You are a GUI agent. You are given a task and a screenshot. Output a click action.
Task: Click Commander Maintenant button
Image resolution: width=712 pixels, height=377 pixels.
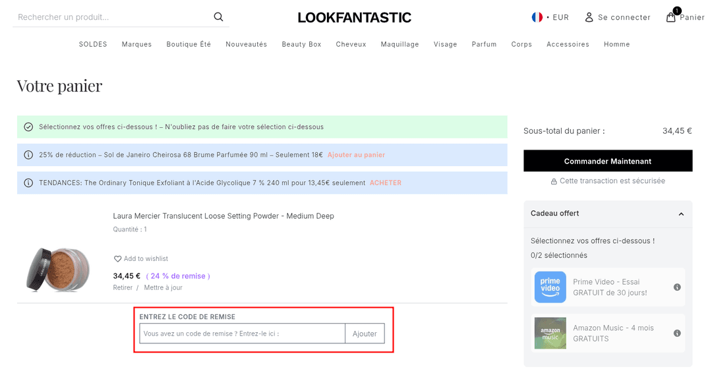608,161
